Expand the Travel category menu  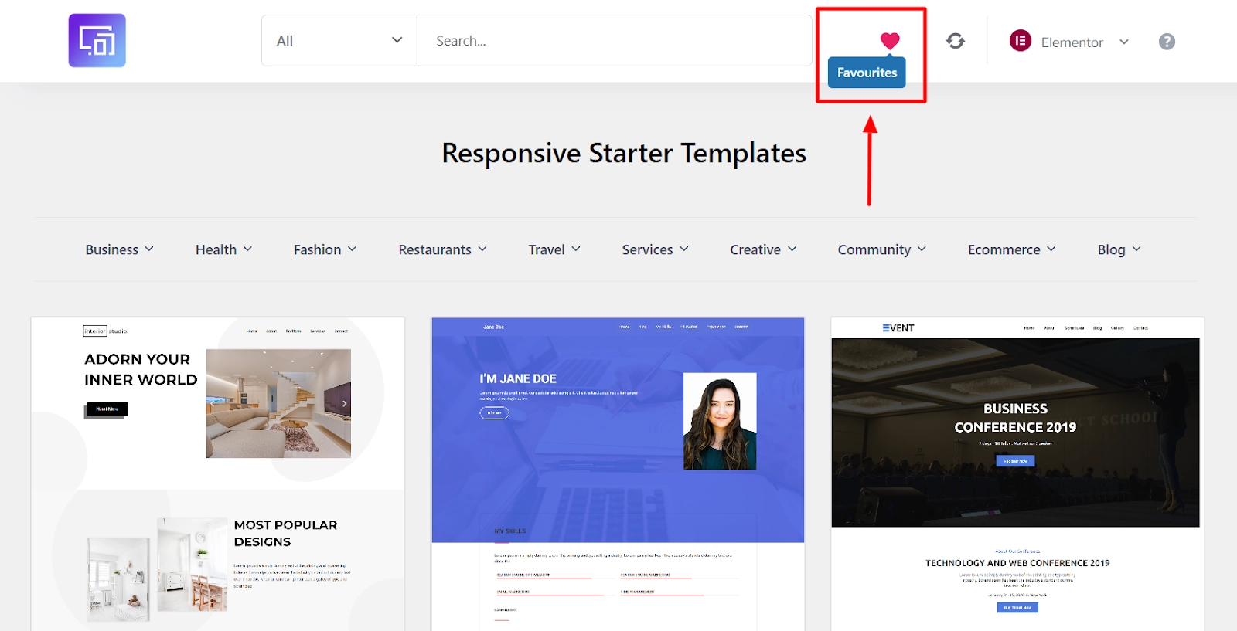[554, 249]
